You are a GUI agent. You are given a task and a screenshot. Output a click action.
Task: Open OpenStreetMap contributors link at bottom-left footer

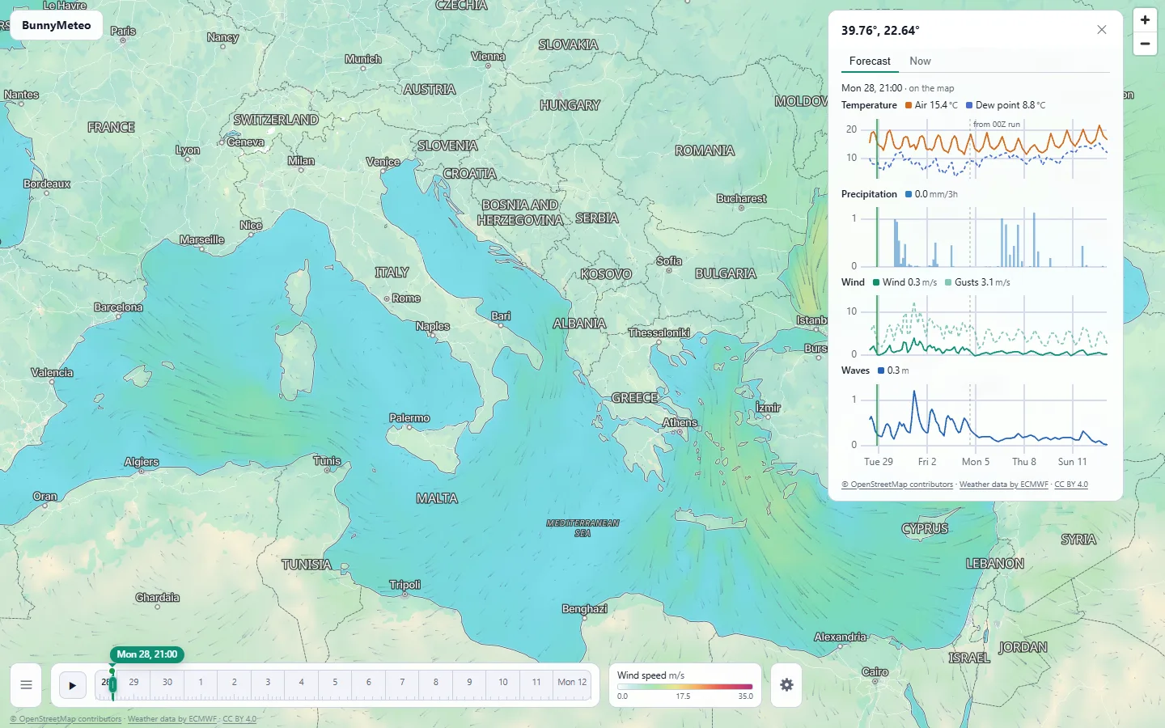tap(66, 719)
